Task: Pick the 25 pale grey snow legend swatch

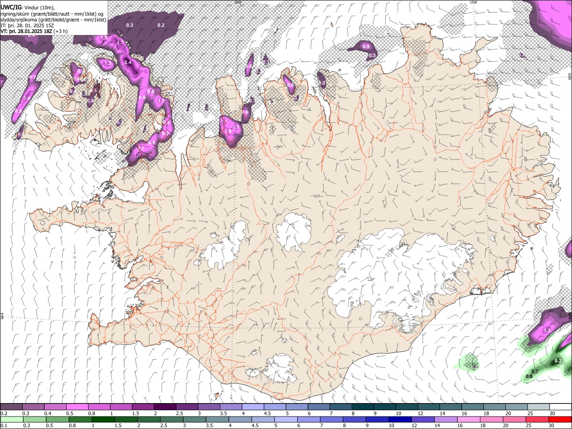Action: [x=538, y=407]
